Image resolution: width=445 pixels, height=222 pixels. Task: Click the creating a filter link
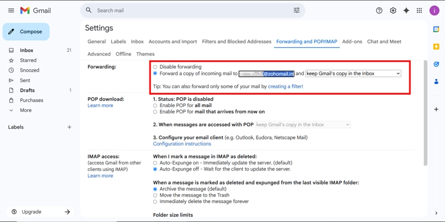click(285, 86)
